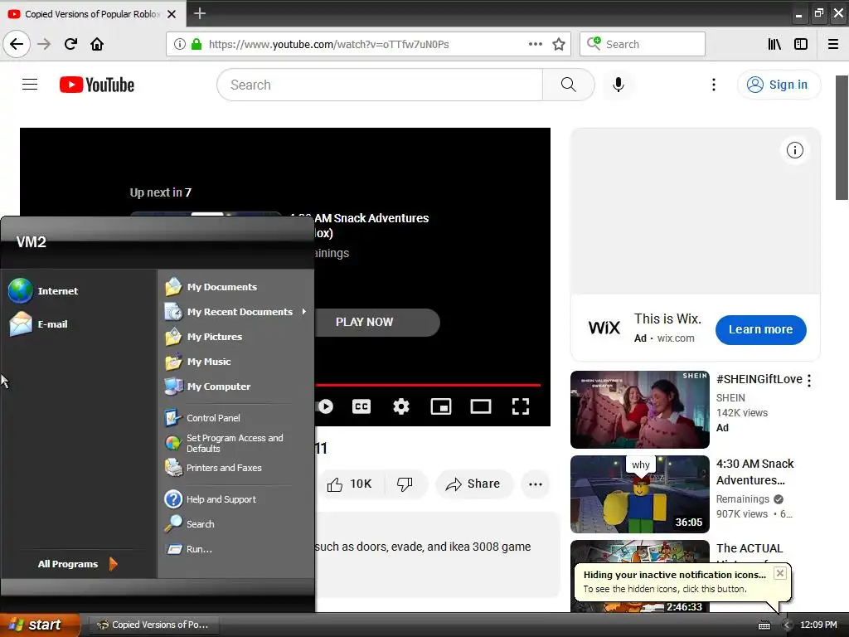Open keyboard icon in system tray
The image size is (849, 637).
pyautogui.click(x=764, y=625)
